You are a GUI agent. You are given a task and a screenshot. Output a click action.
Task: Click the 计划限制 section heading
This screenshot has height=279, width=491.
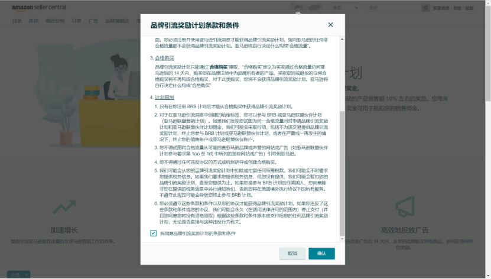tap(164, 98)
